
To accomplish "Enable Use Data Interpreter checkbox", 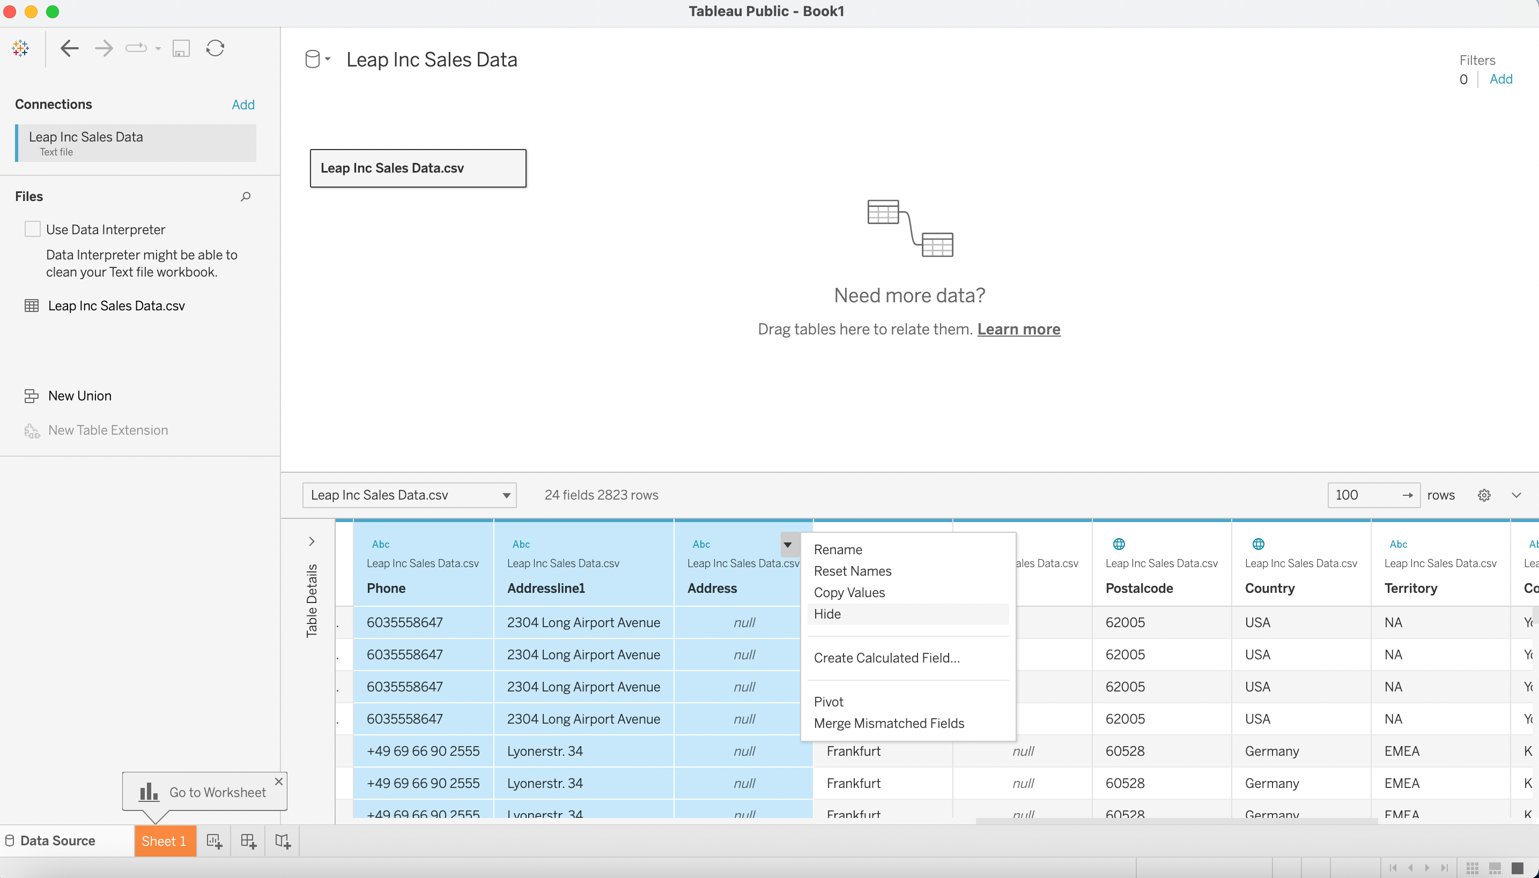I will tap(33, 229).
